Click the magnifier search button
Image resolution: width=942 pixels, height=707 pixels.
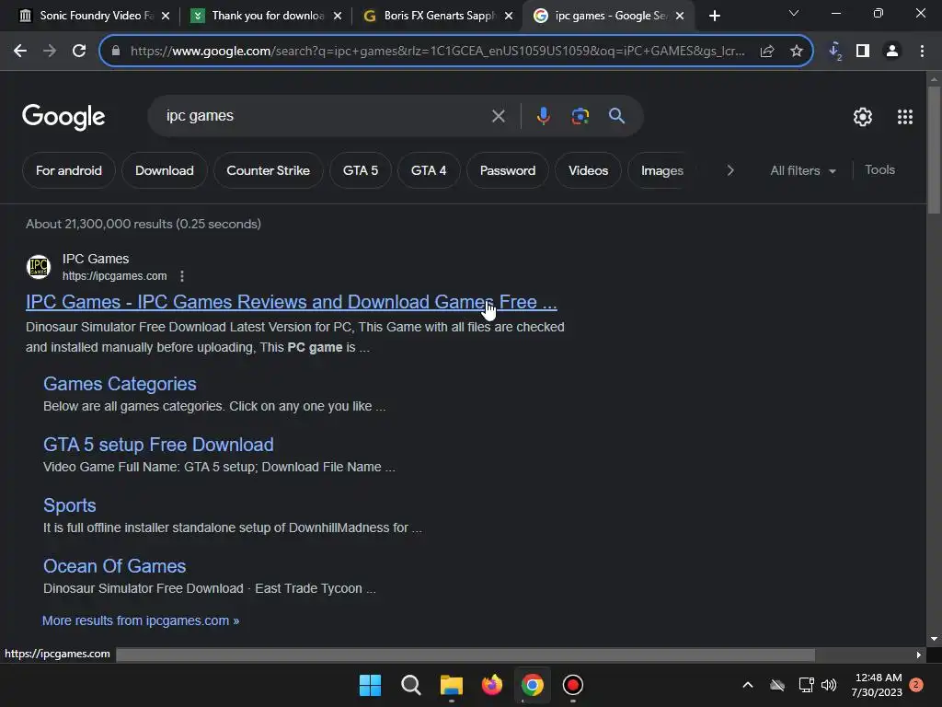pyautogui.click(x=616, y=115)
